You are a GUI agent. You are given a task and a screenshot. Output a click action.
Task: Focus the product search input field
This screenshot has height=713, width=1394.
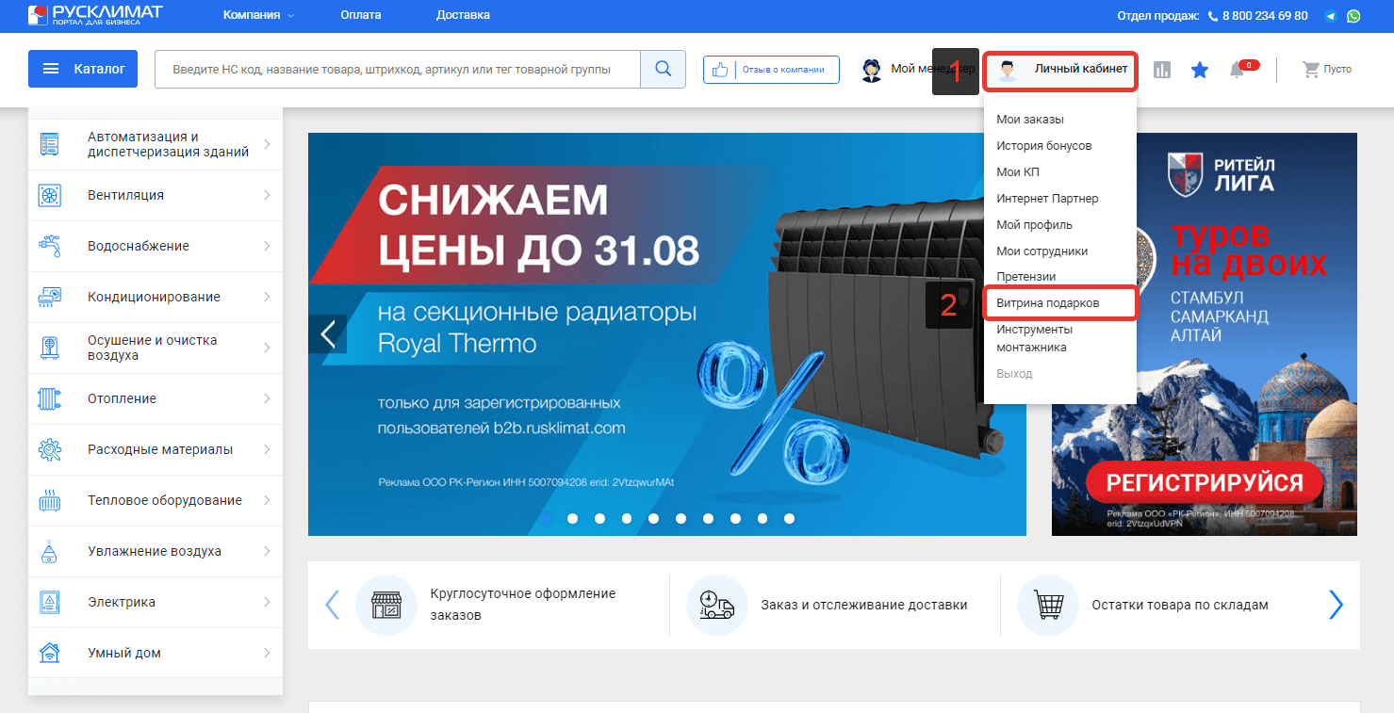398,69
